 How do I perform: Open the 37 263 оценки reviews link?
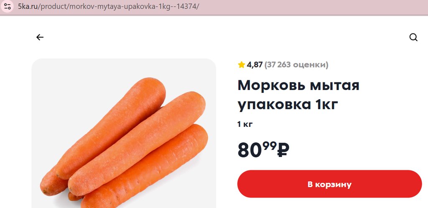click(x=296, y=64)
